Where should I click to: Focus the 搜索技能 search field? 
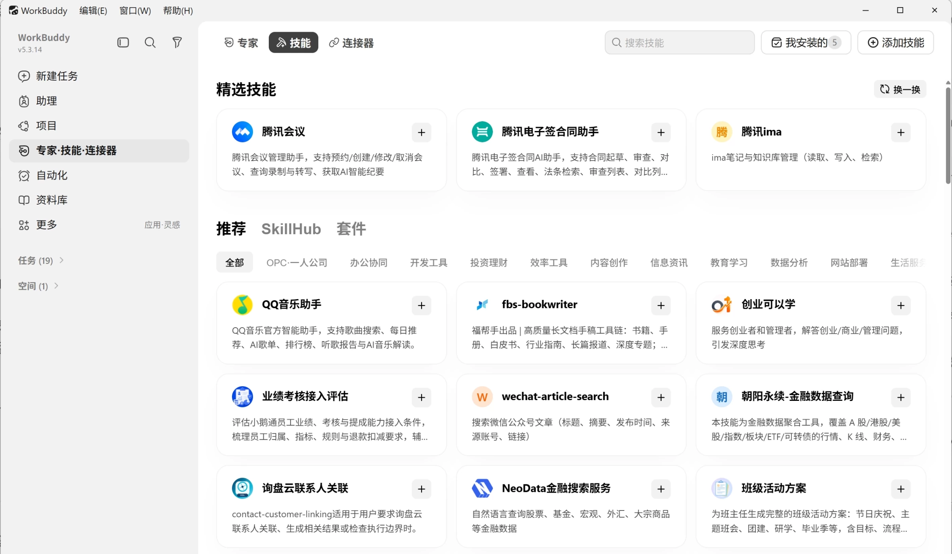coord(680,42)
